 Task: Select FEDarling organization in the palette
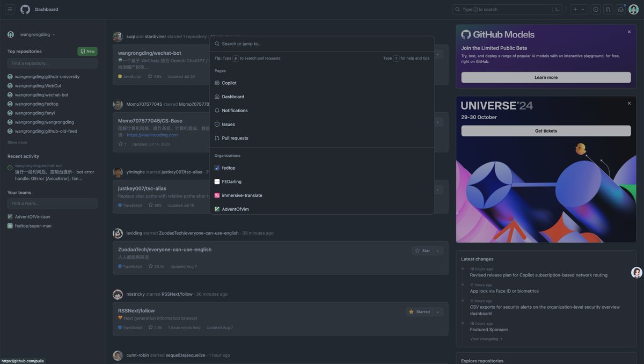click(322, 181)
